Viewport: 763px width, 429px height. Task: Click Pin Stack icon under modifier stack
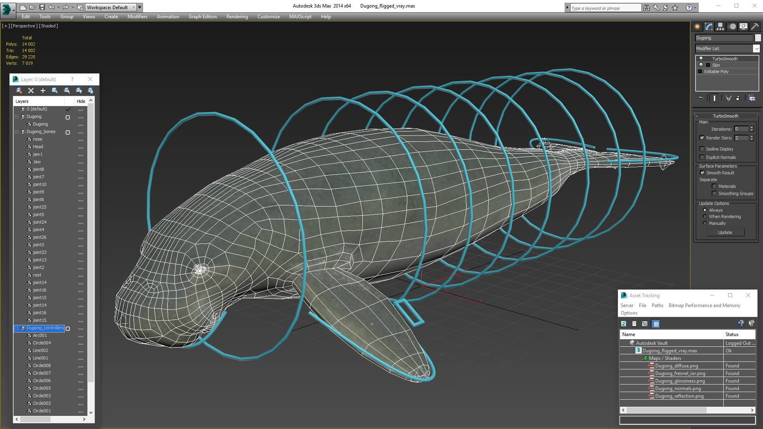click(701, 98)
